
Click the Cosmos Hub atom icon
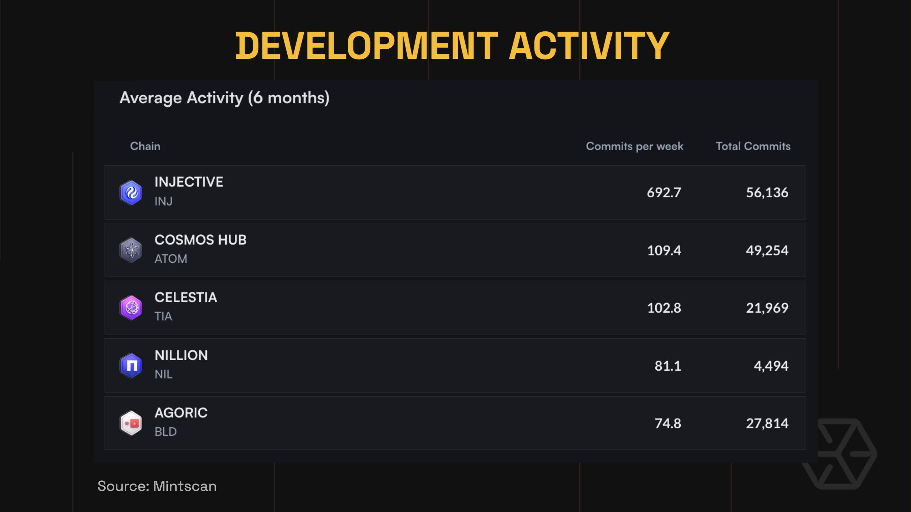pyautogui.click(x=131, y=250)
